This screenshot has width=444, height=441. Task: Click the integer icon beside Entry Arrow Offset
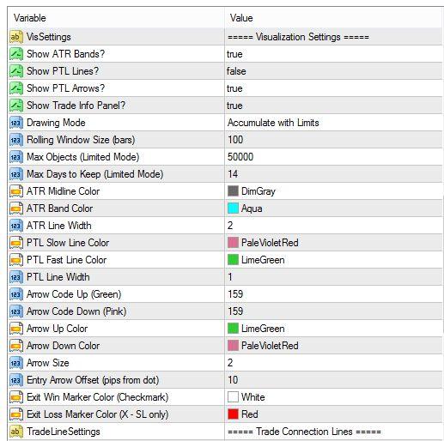(x=16, y=380)
